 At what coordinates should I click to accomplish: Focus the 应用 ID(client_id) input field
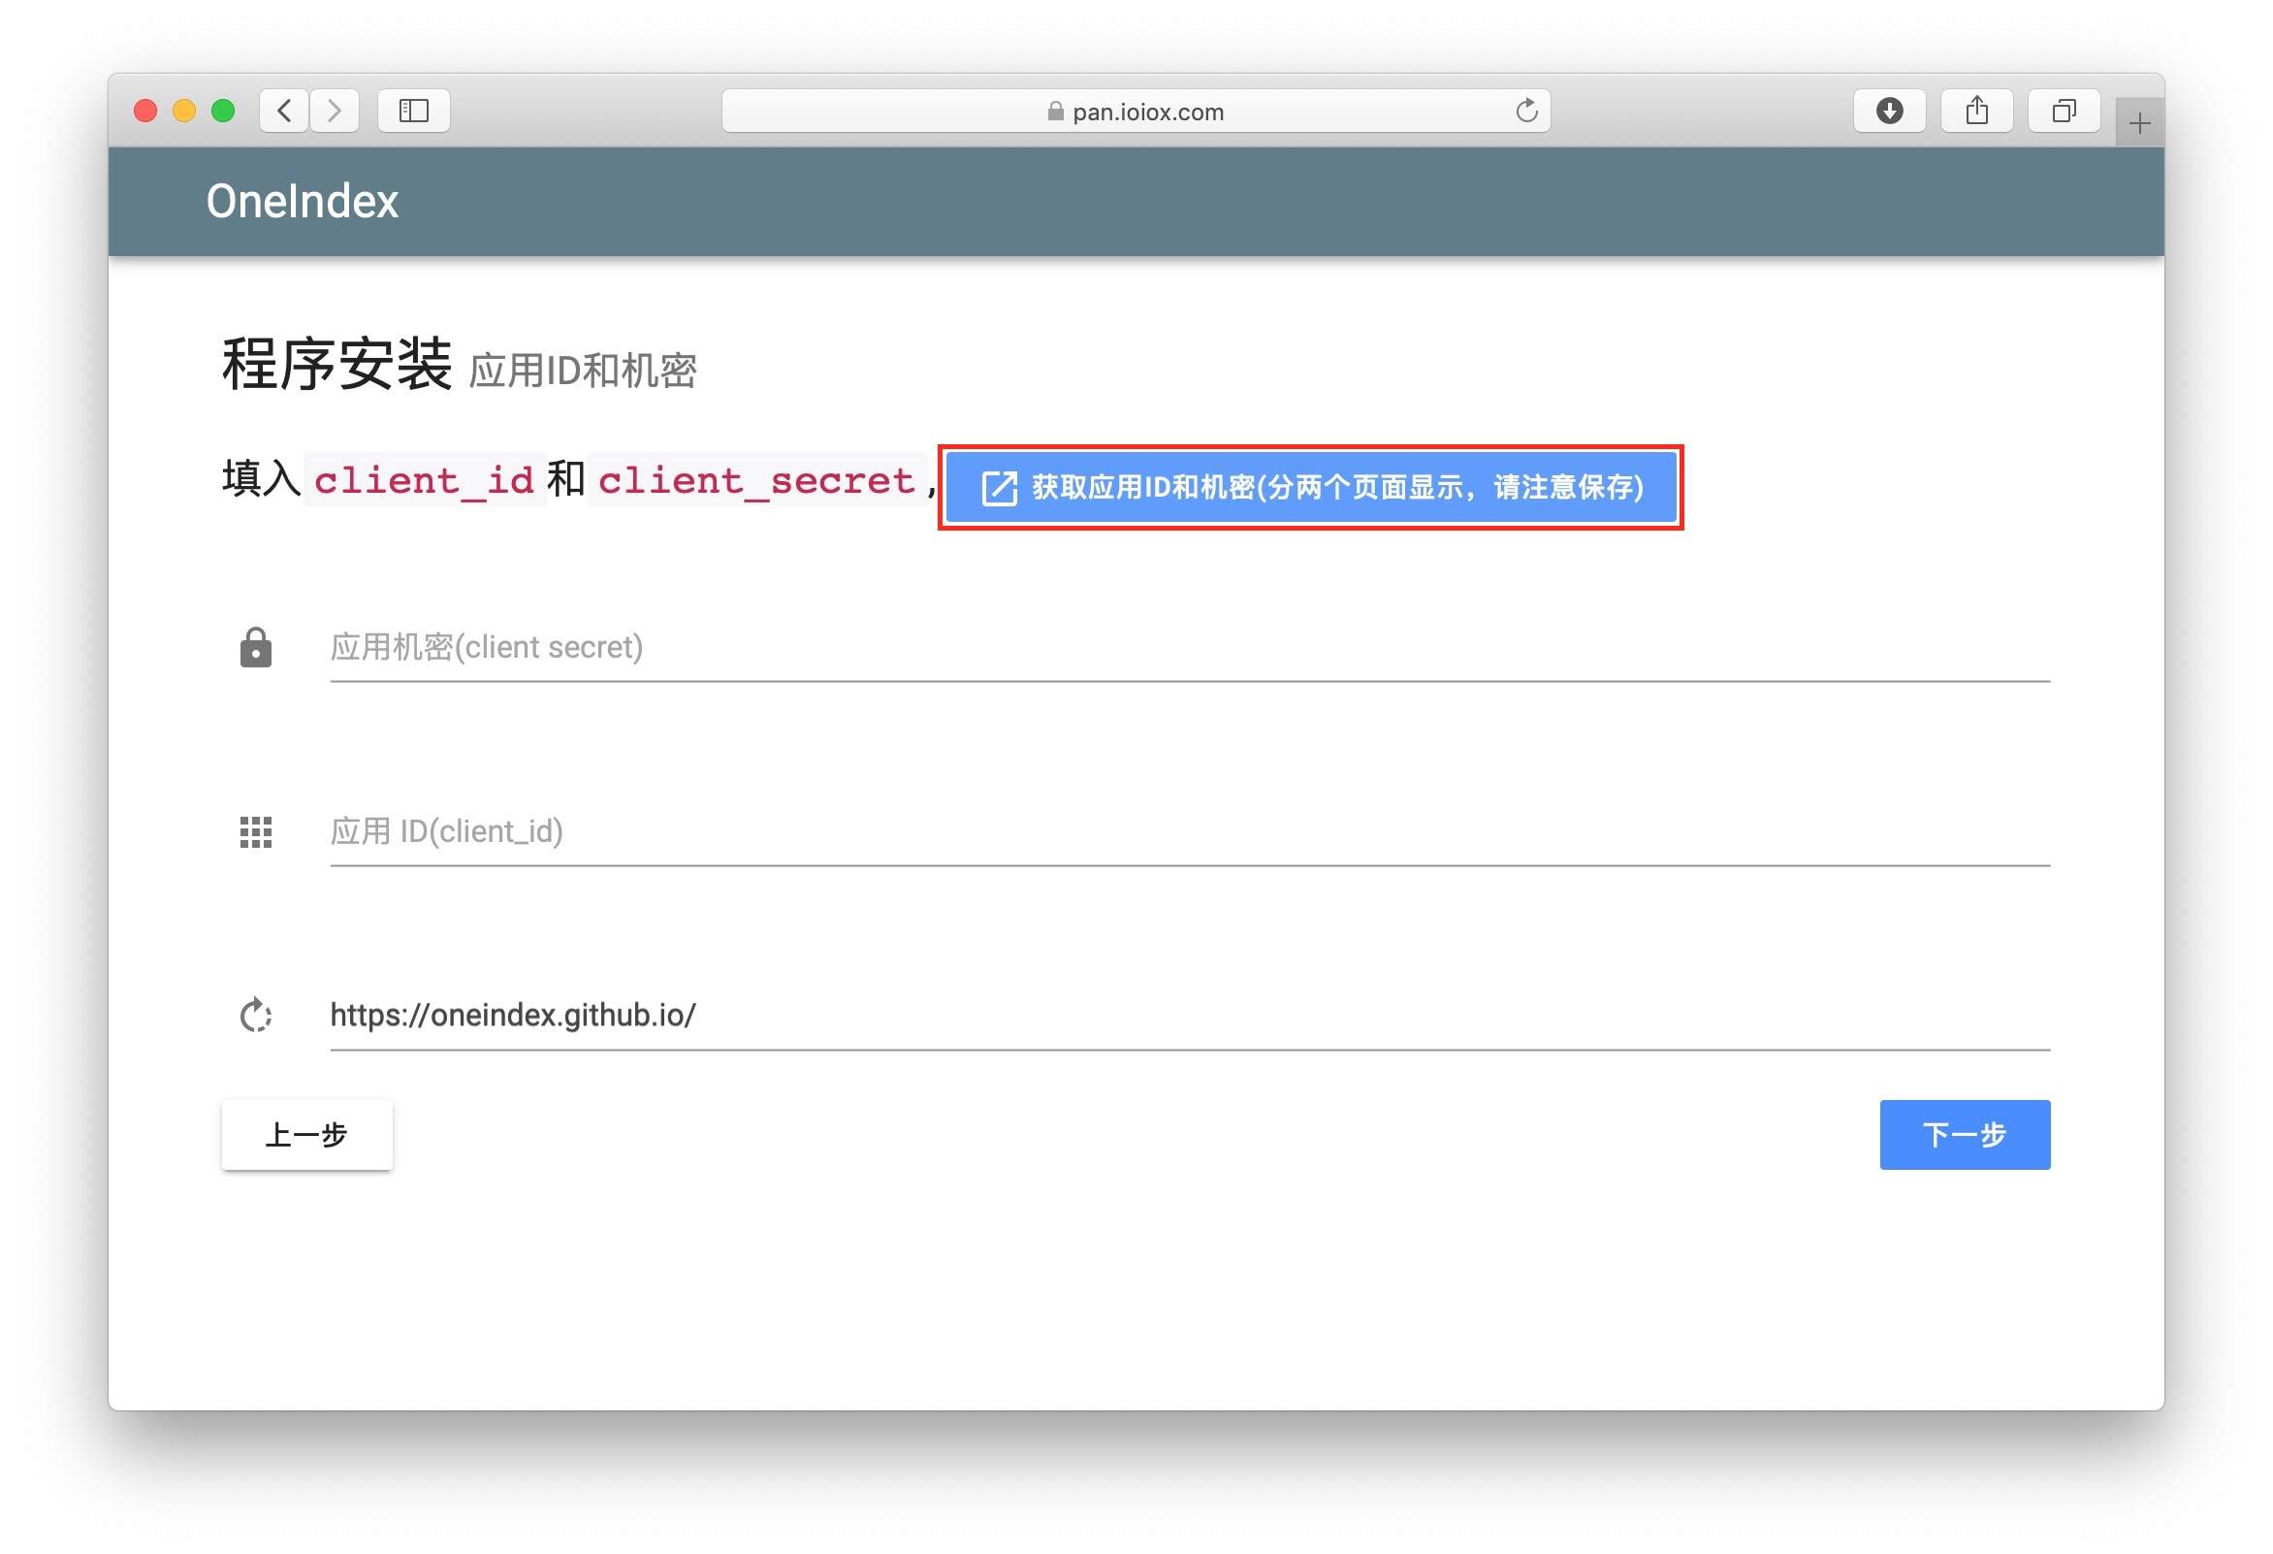point(1188,831)
